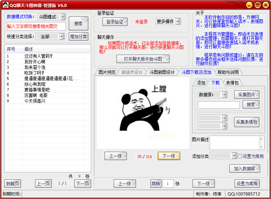Click the panda 上膛 meme preview image
The image size is (271, 199).
click(x=143, y=113)
